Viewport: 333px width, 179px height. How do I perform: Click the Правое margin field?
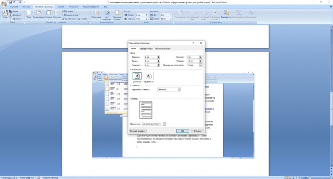[x=193, y=61]
